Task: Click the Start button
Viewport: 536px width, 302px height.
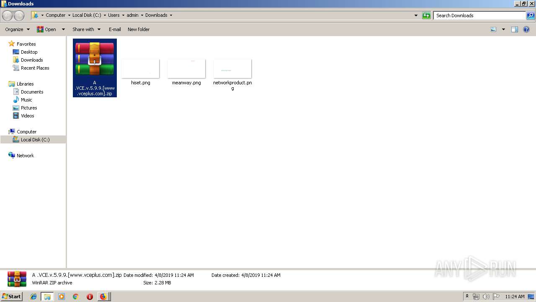Action: pyautogui.click(x=12, y=296)
